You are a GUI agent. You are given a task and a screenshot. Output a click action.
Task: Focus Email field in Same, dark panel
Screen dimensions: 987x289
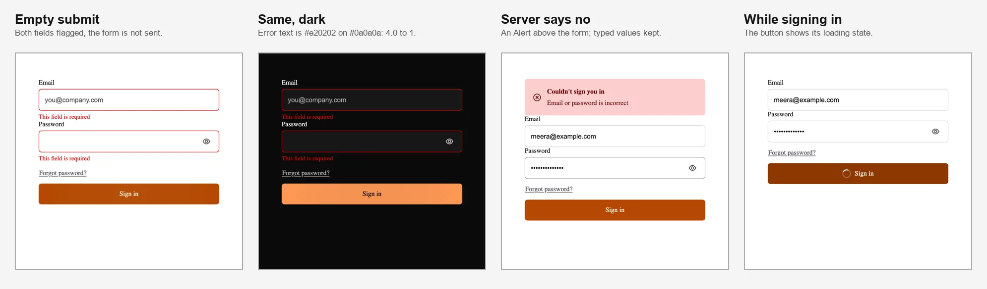372,100
